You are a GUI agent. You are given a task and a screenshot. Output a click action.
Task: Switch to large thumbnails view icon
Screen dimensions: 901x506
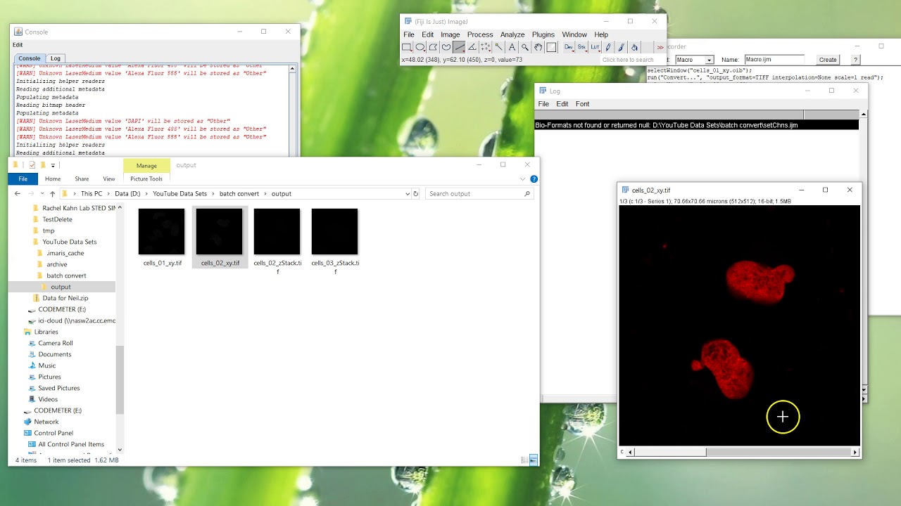click(x=534, y=460)
